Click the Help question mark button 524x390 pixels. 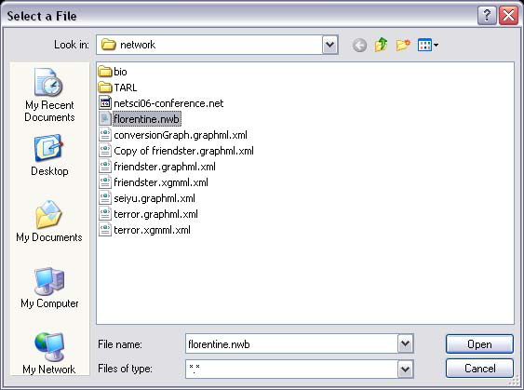(487, 16)
